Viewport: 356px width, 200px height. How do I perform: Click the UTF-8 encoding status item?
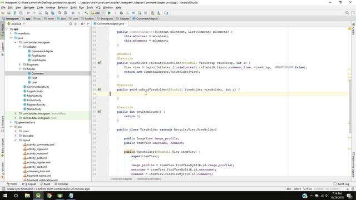pos(308,189)
